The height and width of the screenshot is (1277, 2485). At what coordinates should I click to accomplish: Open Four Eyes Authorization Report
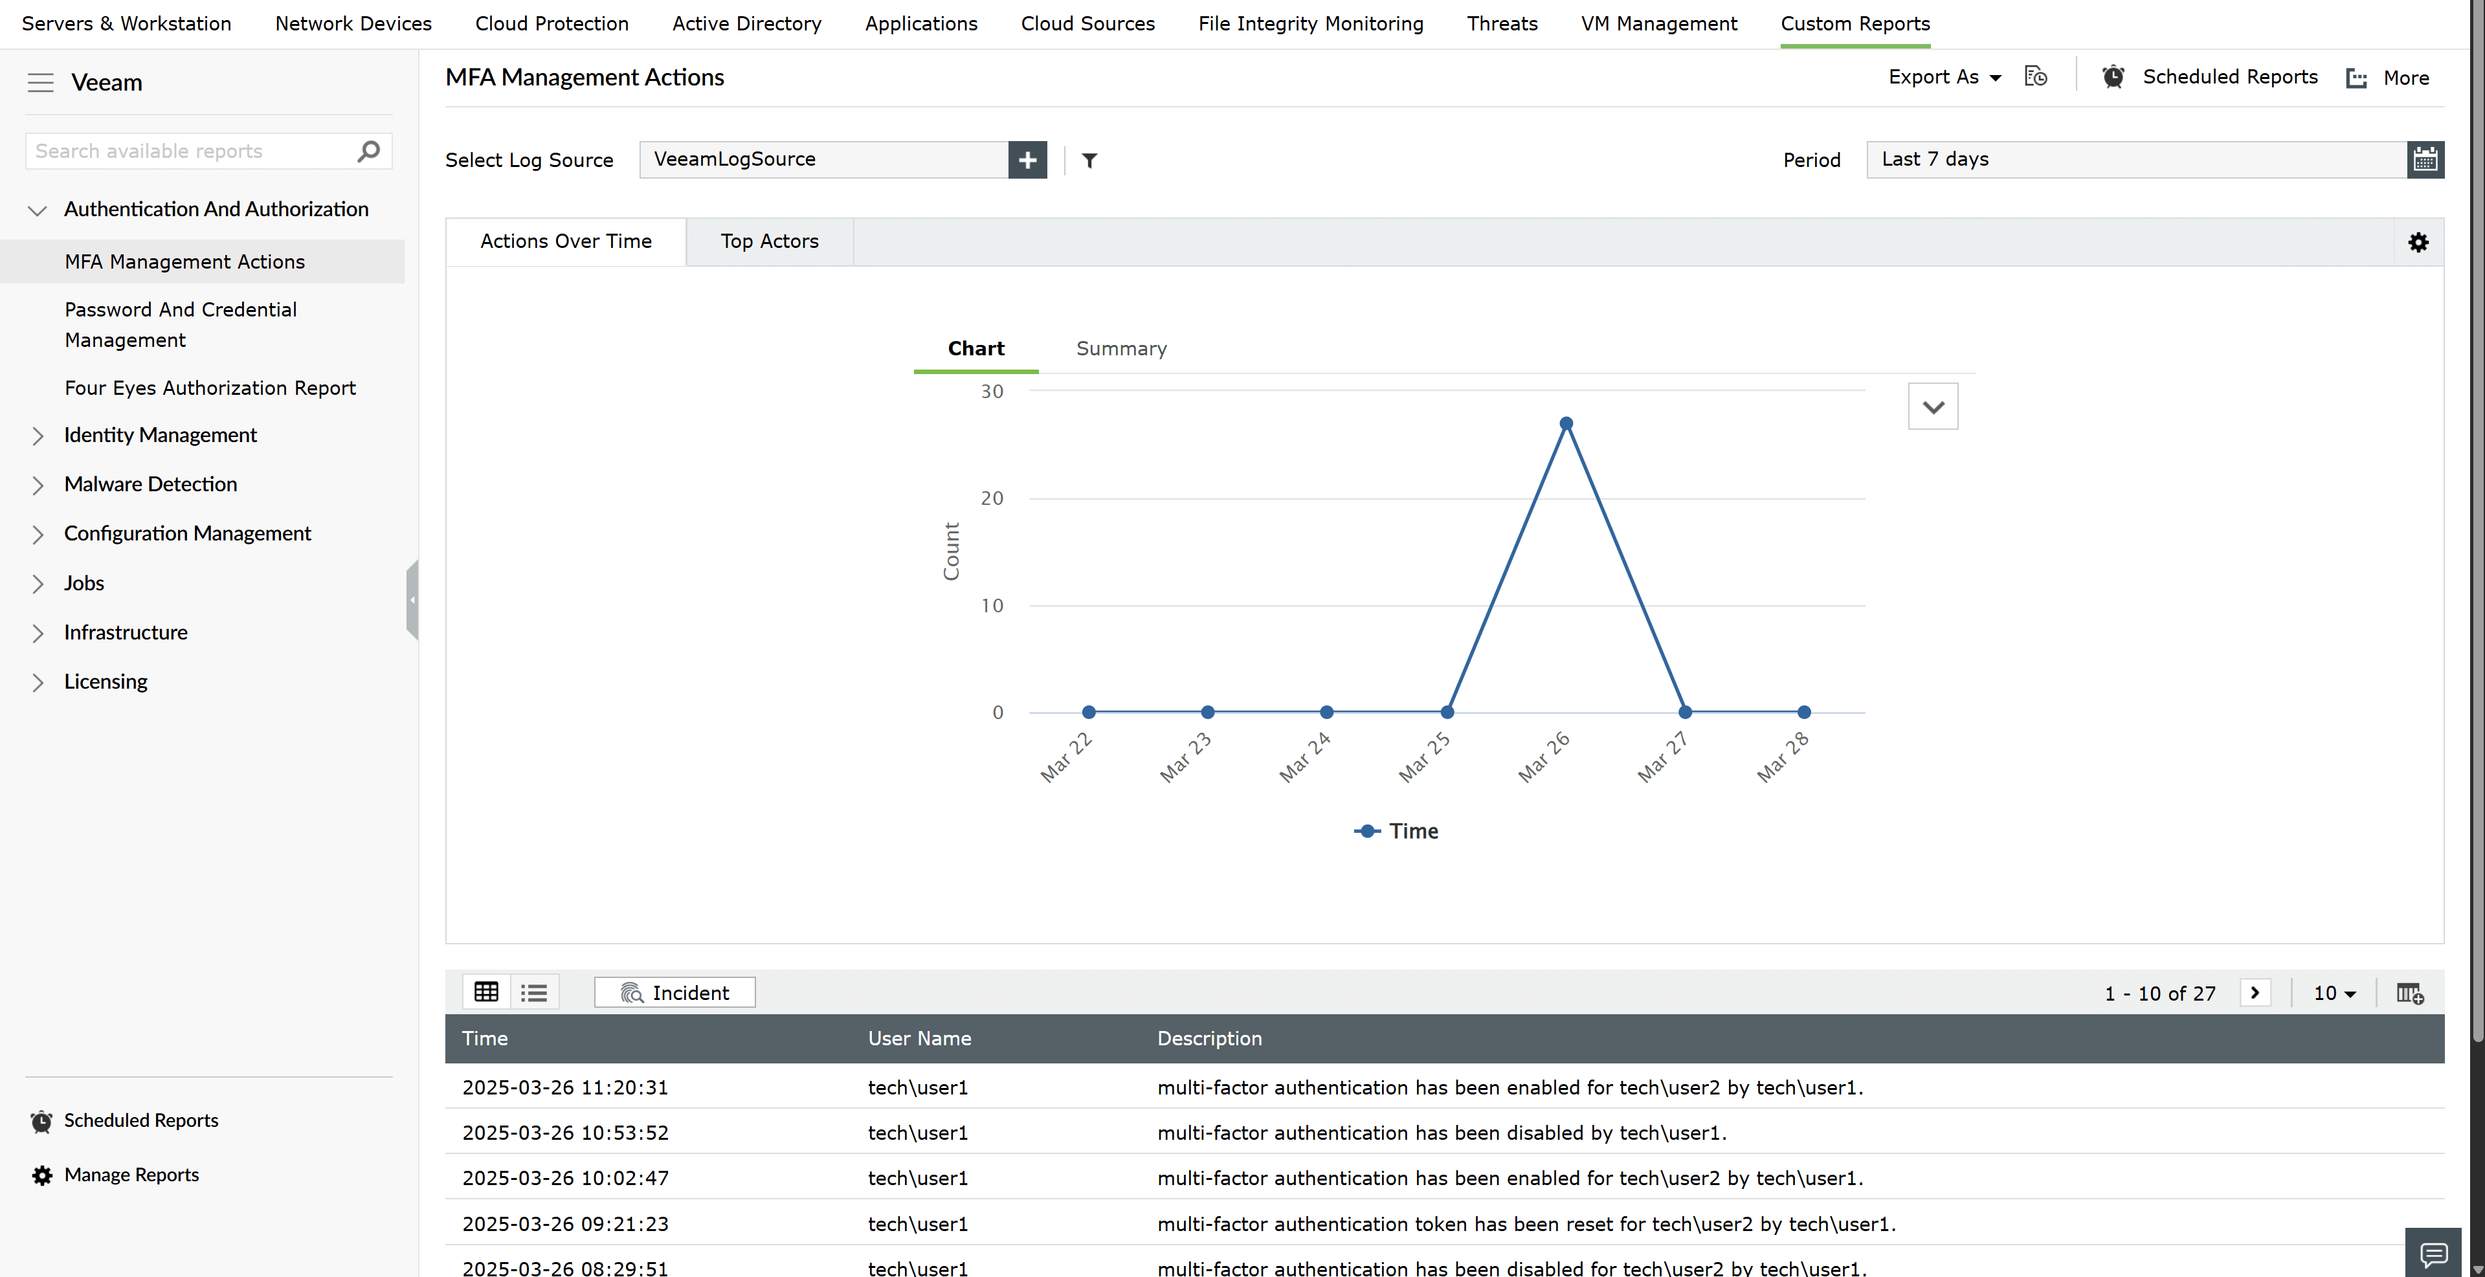[209, 388]
